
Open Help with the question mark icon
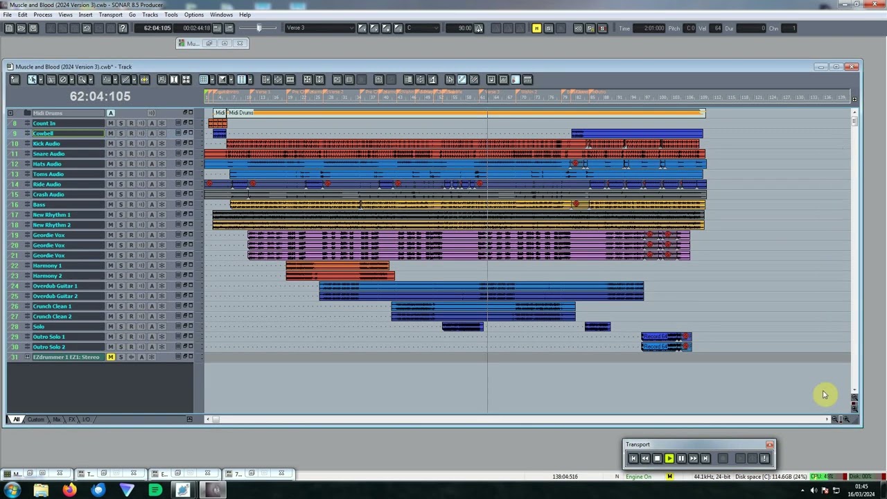pyautogui.click(x=123, y=28)
